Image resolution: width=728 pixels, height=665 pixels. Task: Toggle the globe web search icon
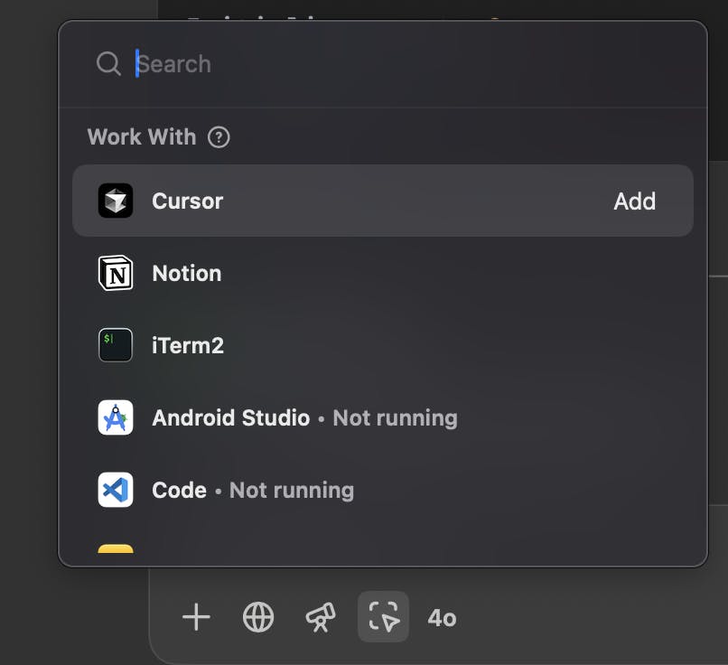tap(258, 618)
